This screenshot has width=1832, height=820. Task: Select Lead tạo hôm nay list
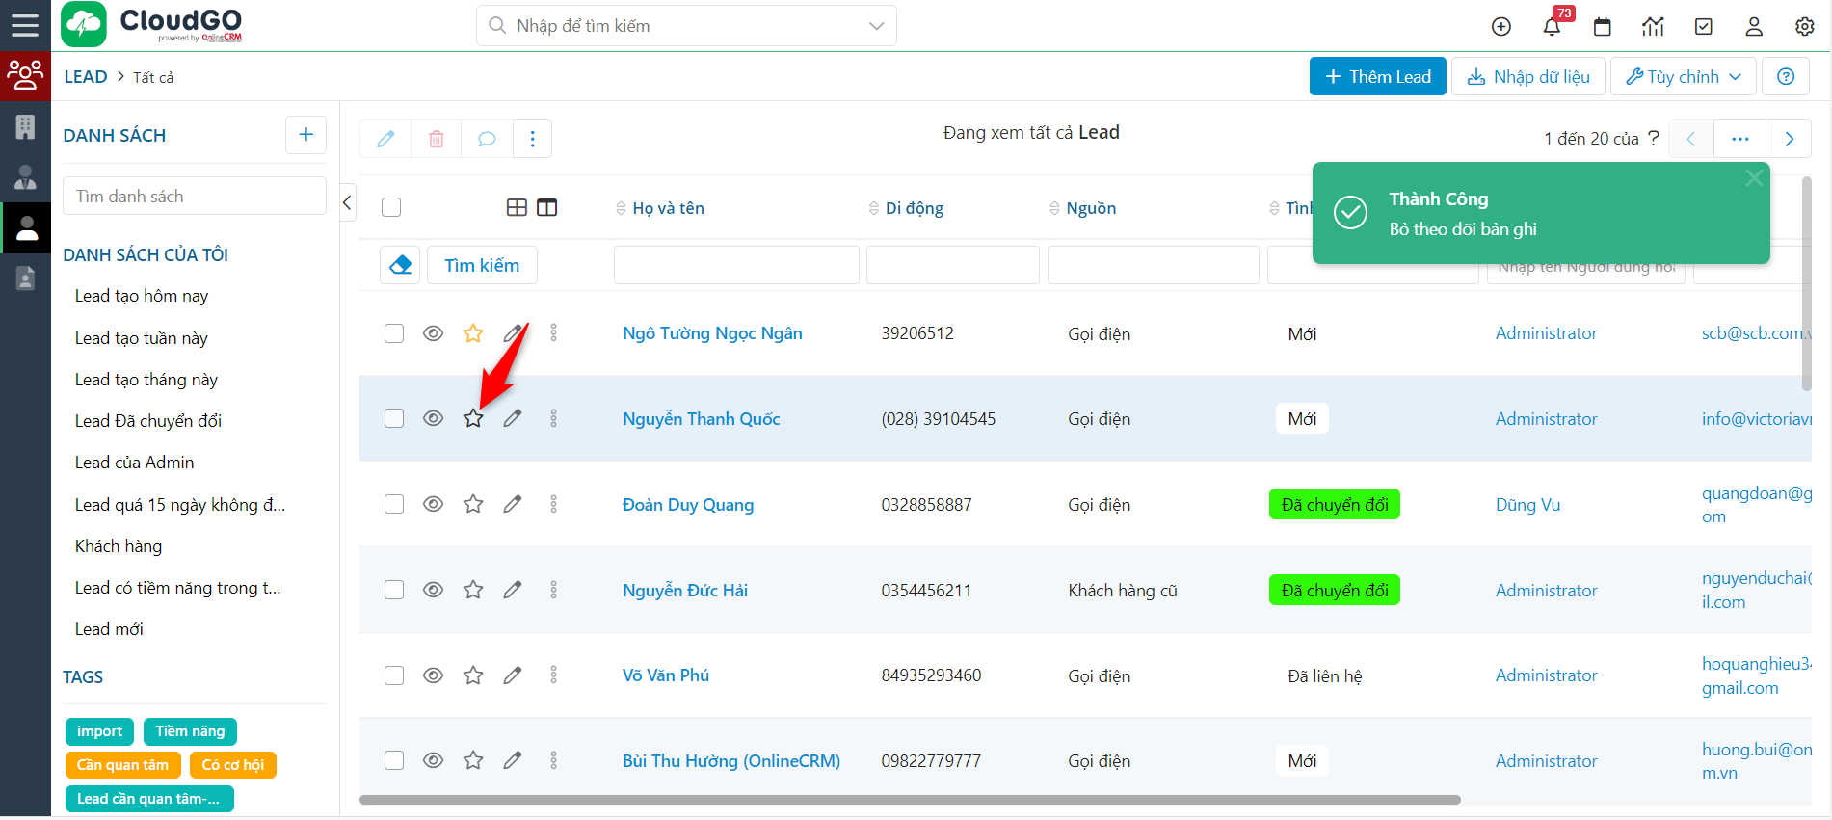[142, 296]
